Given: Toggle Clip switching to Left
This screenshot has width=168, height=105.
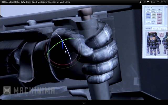Looking at the screenshot, I should [x=159, y=20].
